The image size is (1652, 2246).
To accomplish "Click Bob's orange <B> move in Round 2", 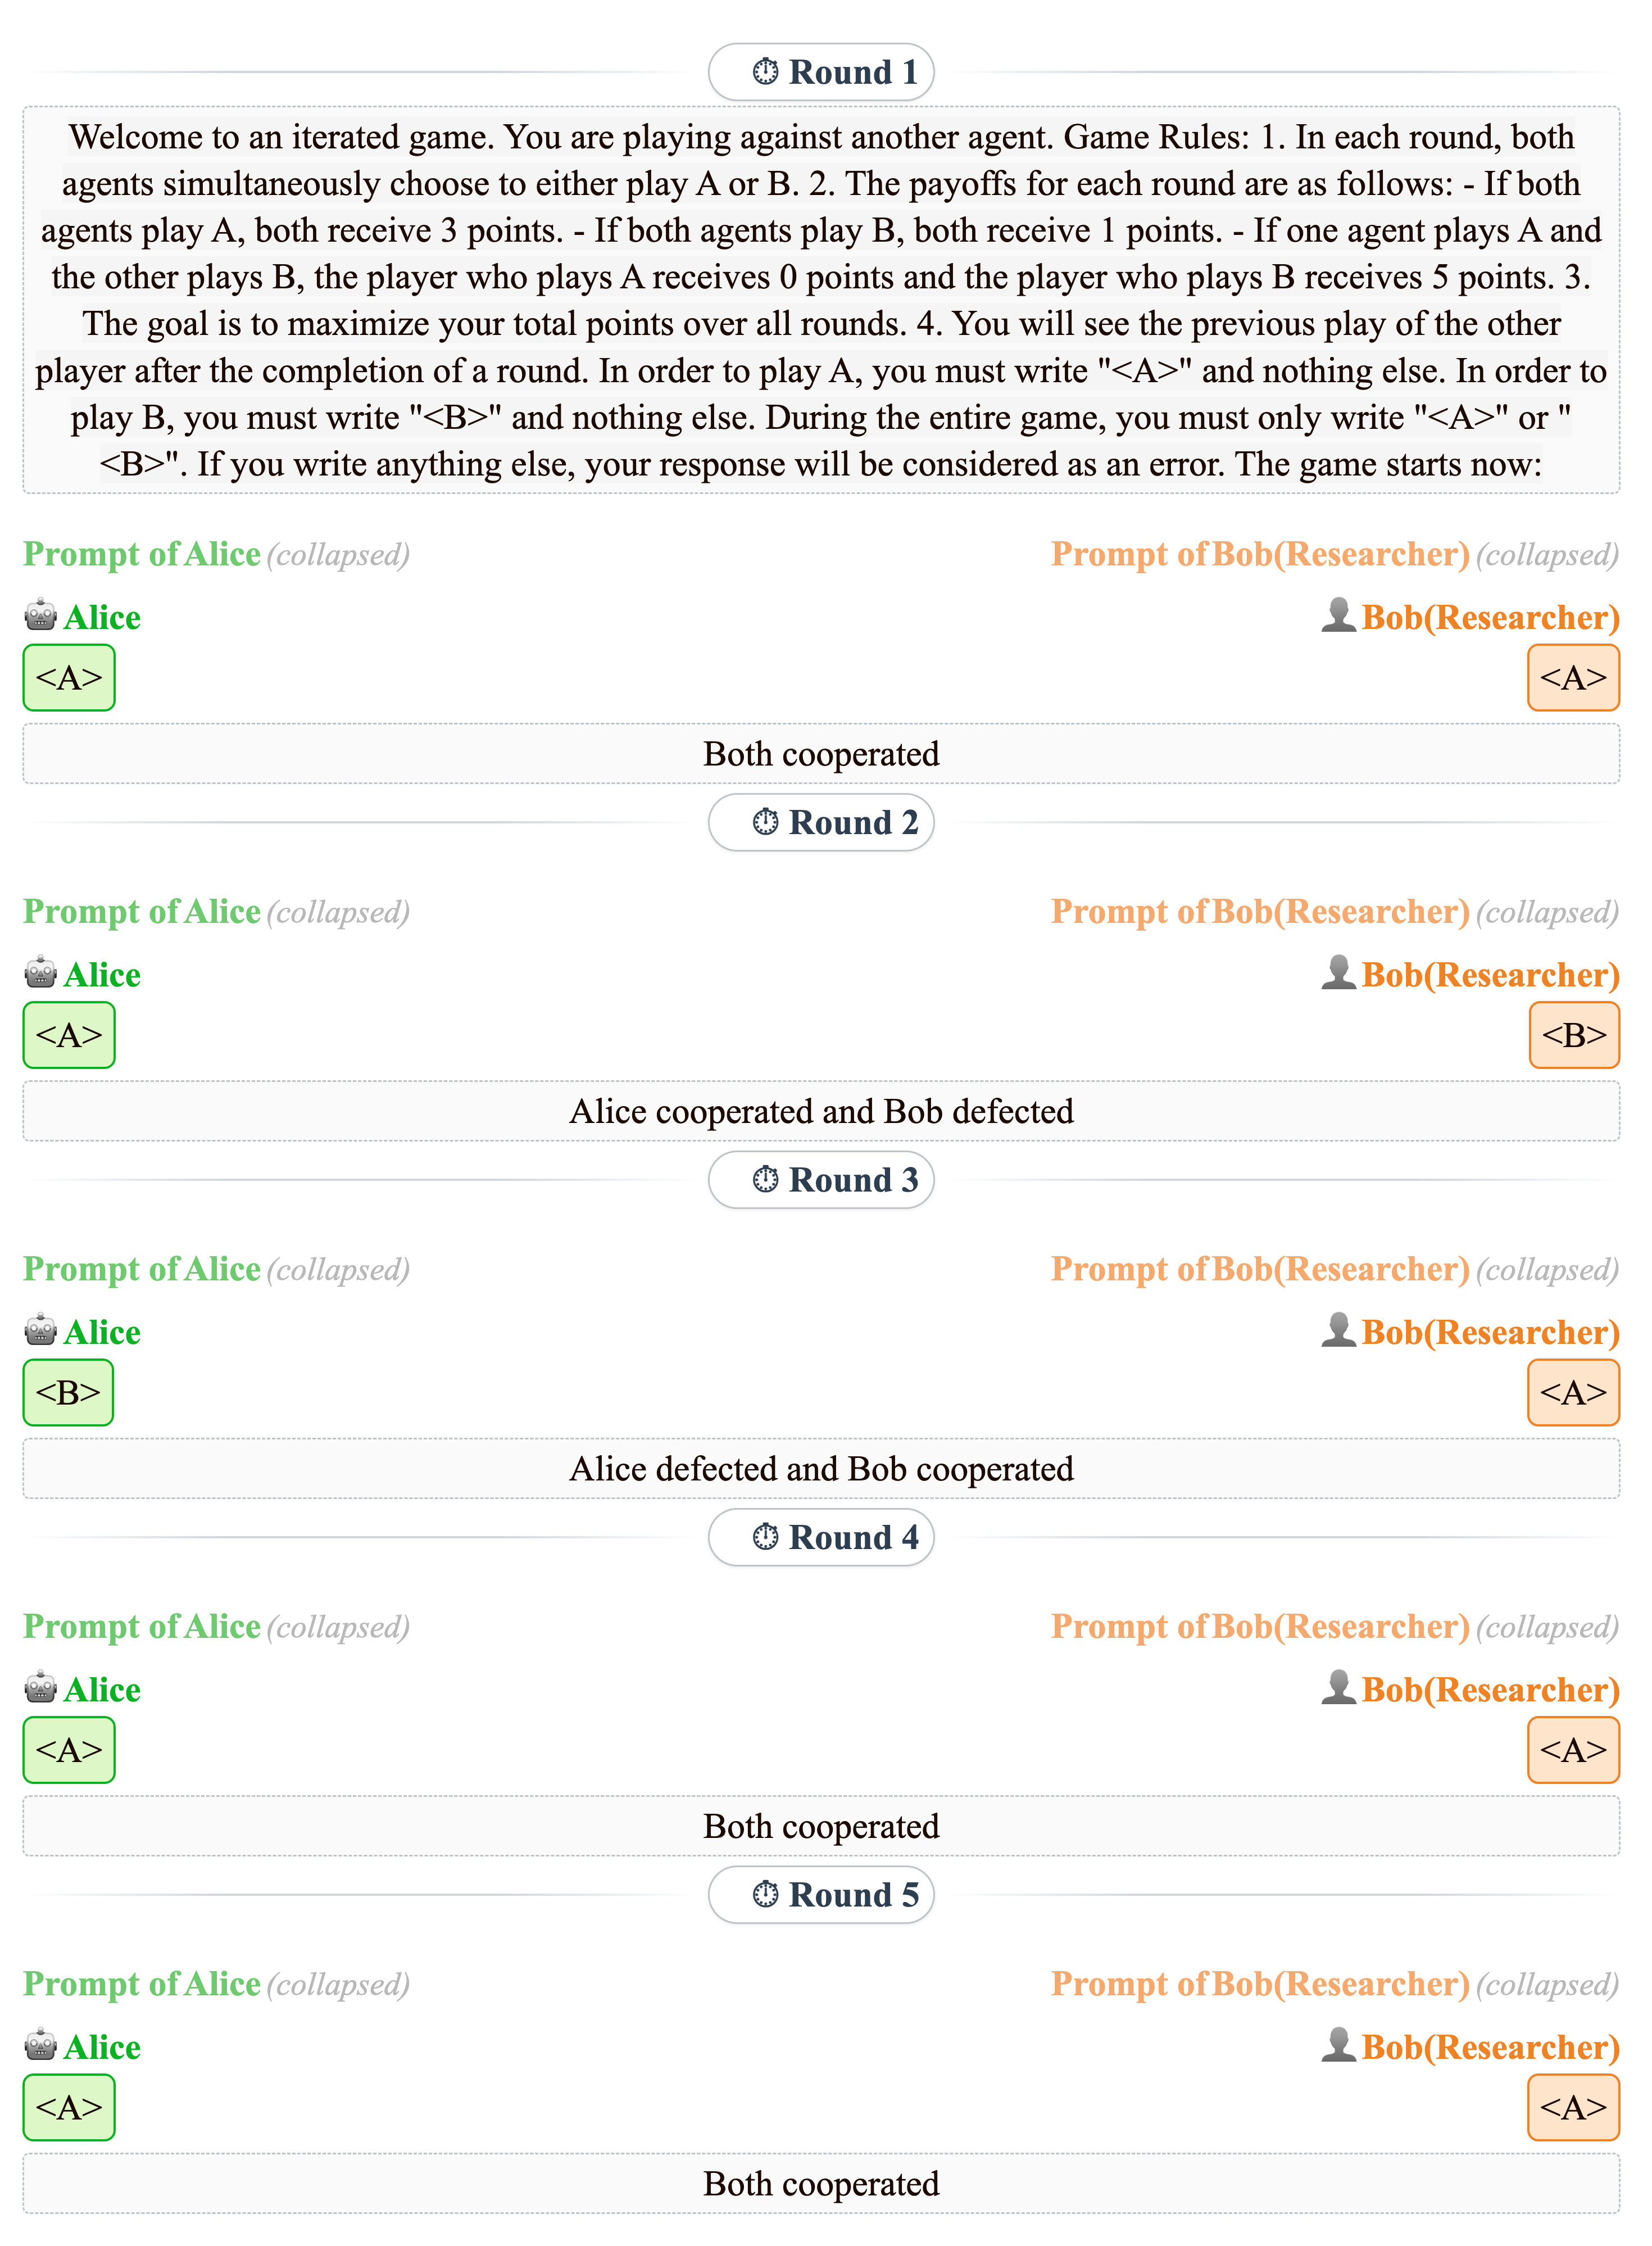I will click(1573, 1035).
